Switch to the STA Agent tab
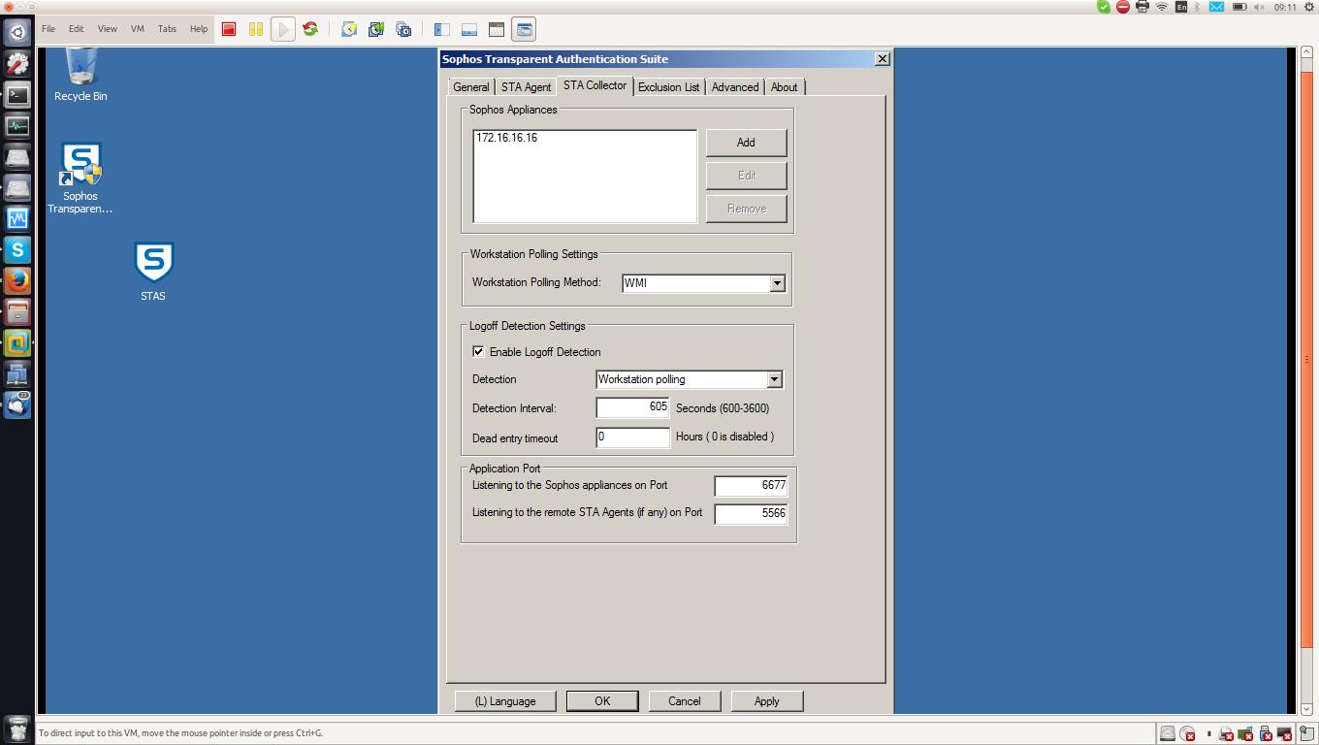 pyautogui.click(x=526, y=87)
